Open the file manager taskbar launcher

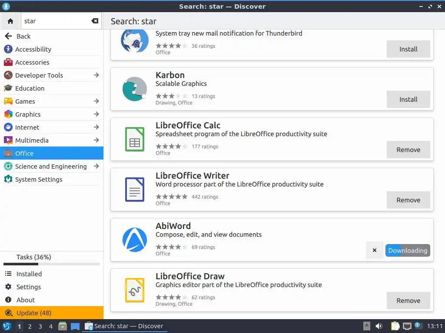(x=63, y=326)
